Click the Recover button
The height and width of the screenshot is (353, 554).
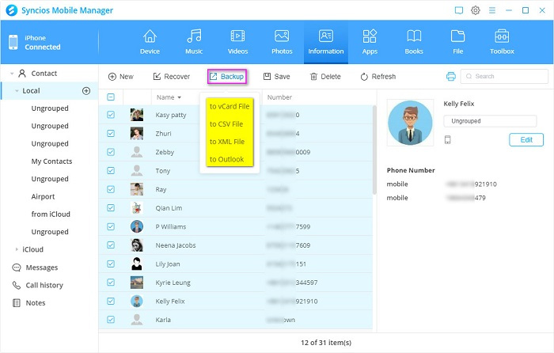pos(171,77)
